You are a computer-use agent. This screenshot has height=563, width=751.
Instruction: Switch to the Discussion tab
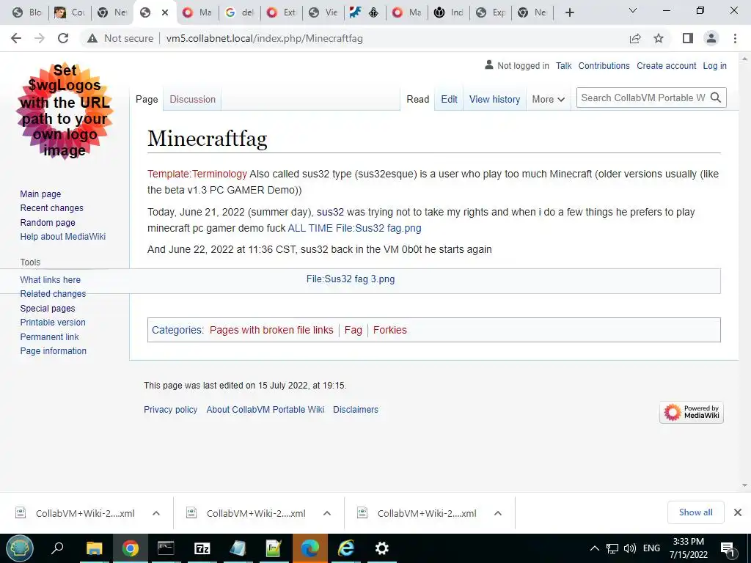click(x=193, y=99)
